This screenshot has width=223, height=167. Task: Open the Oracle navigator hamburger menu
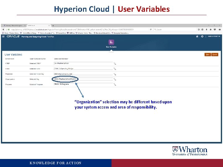(x=3, y=36)
